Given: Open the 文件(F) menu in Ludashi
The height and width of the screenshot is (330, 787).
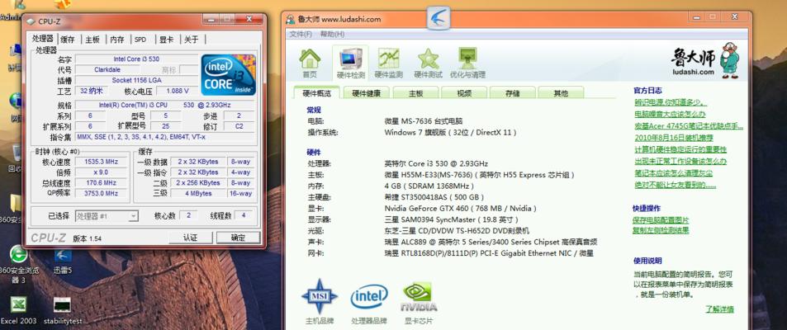Looking at the screenshot, I should click(301, 34).
